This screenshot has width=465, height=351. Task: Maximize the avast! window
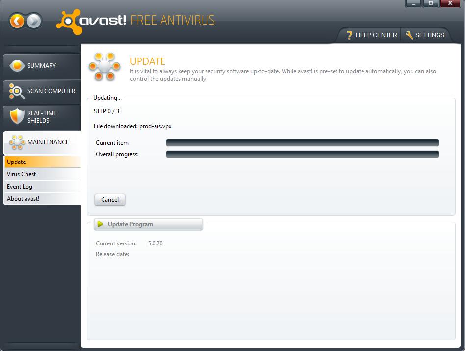[x=430, y=3]
